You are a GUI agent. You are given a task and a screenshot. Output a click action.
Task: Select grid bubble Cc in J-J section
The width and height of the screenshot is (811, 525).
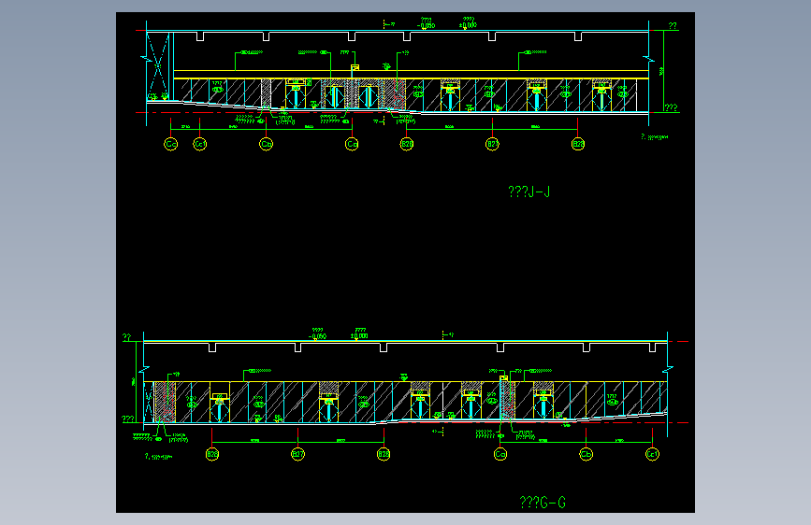[170, 144]
